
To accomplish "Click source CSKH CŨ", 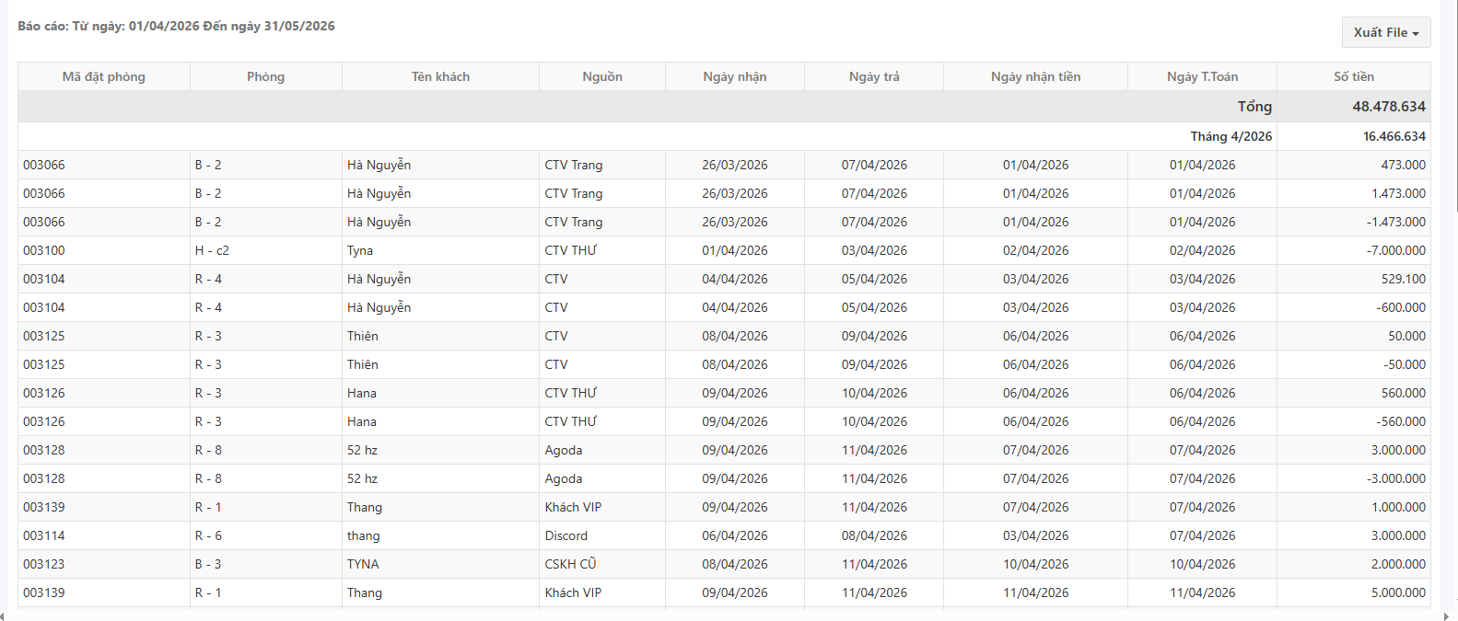I will pyautogui.click(x=570, y=564).
